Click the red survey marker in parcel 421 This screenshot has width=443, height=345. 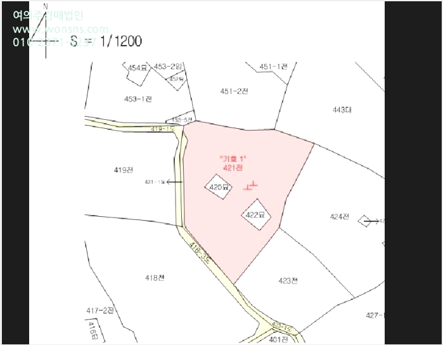pos(250,186)
